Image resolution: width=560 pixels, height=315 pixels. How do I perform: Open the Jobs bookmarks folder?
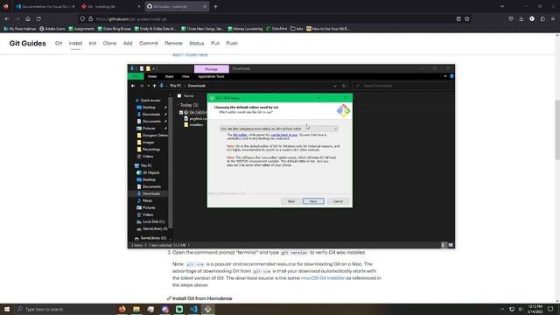coord(297,29)
